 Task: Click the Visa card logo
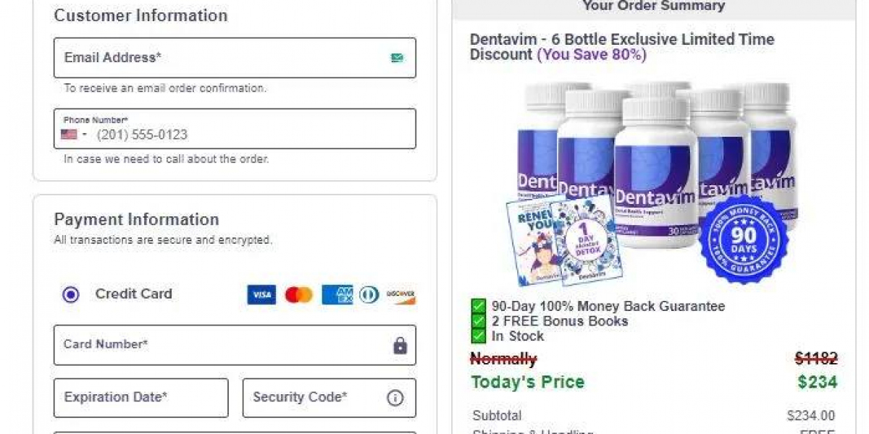261,294
